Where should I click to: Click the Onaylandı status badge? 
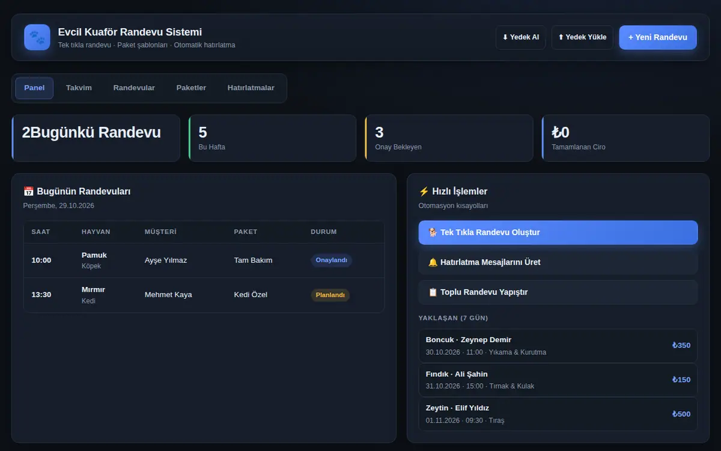(331, 260)
